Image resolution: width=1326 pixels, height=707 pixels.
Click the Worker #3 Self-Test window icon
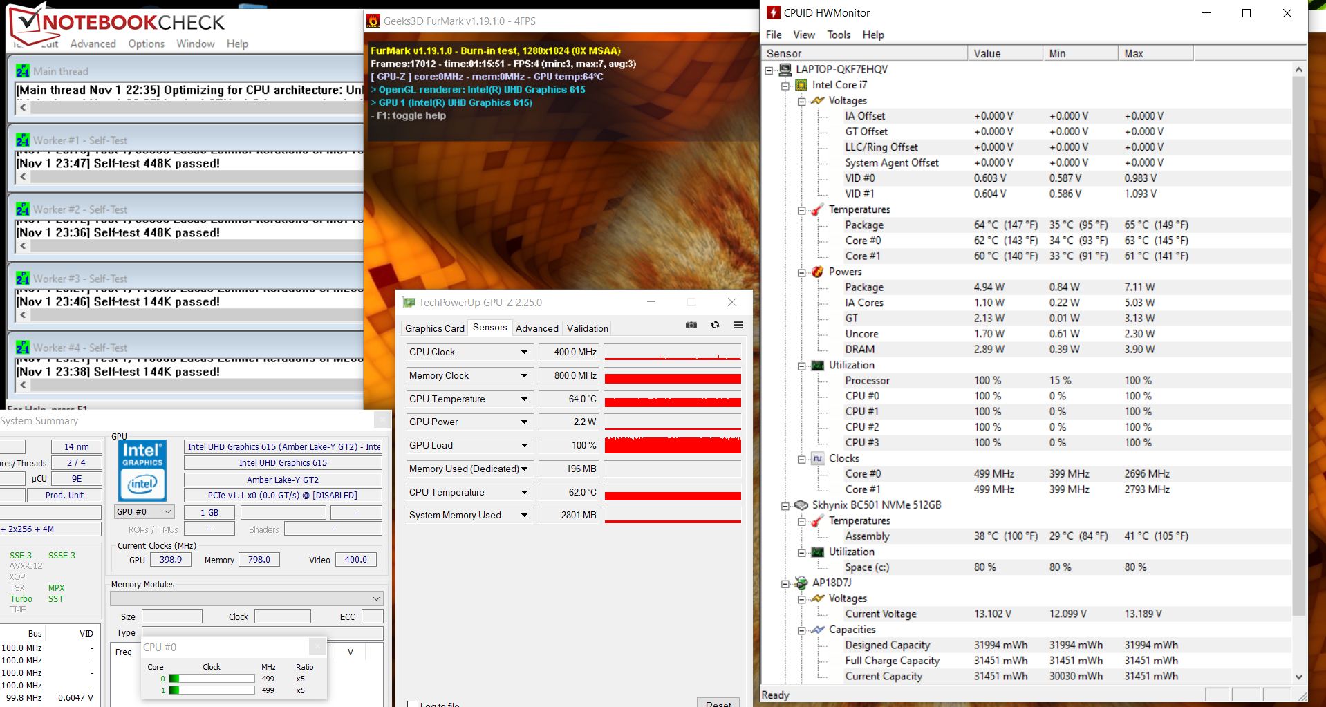tap(23, 278)
